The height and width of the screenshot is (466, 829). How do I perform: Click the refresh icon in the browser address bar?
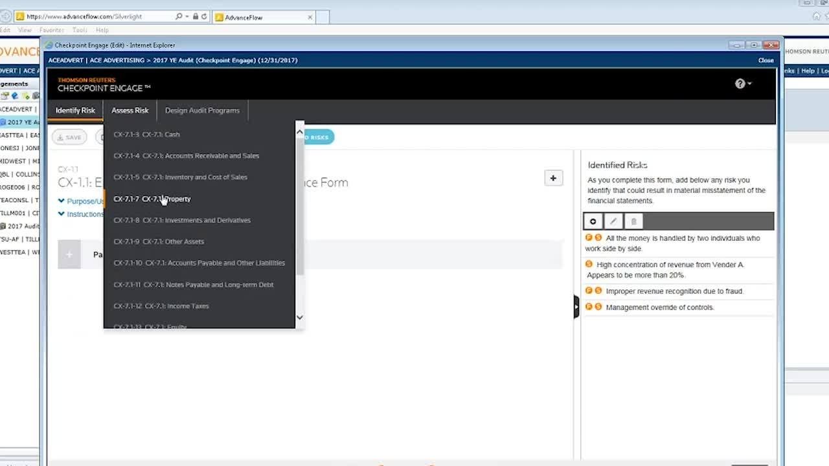(x=204, y=16)
